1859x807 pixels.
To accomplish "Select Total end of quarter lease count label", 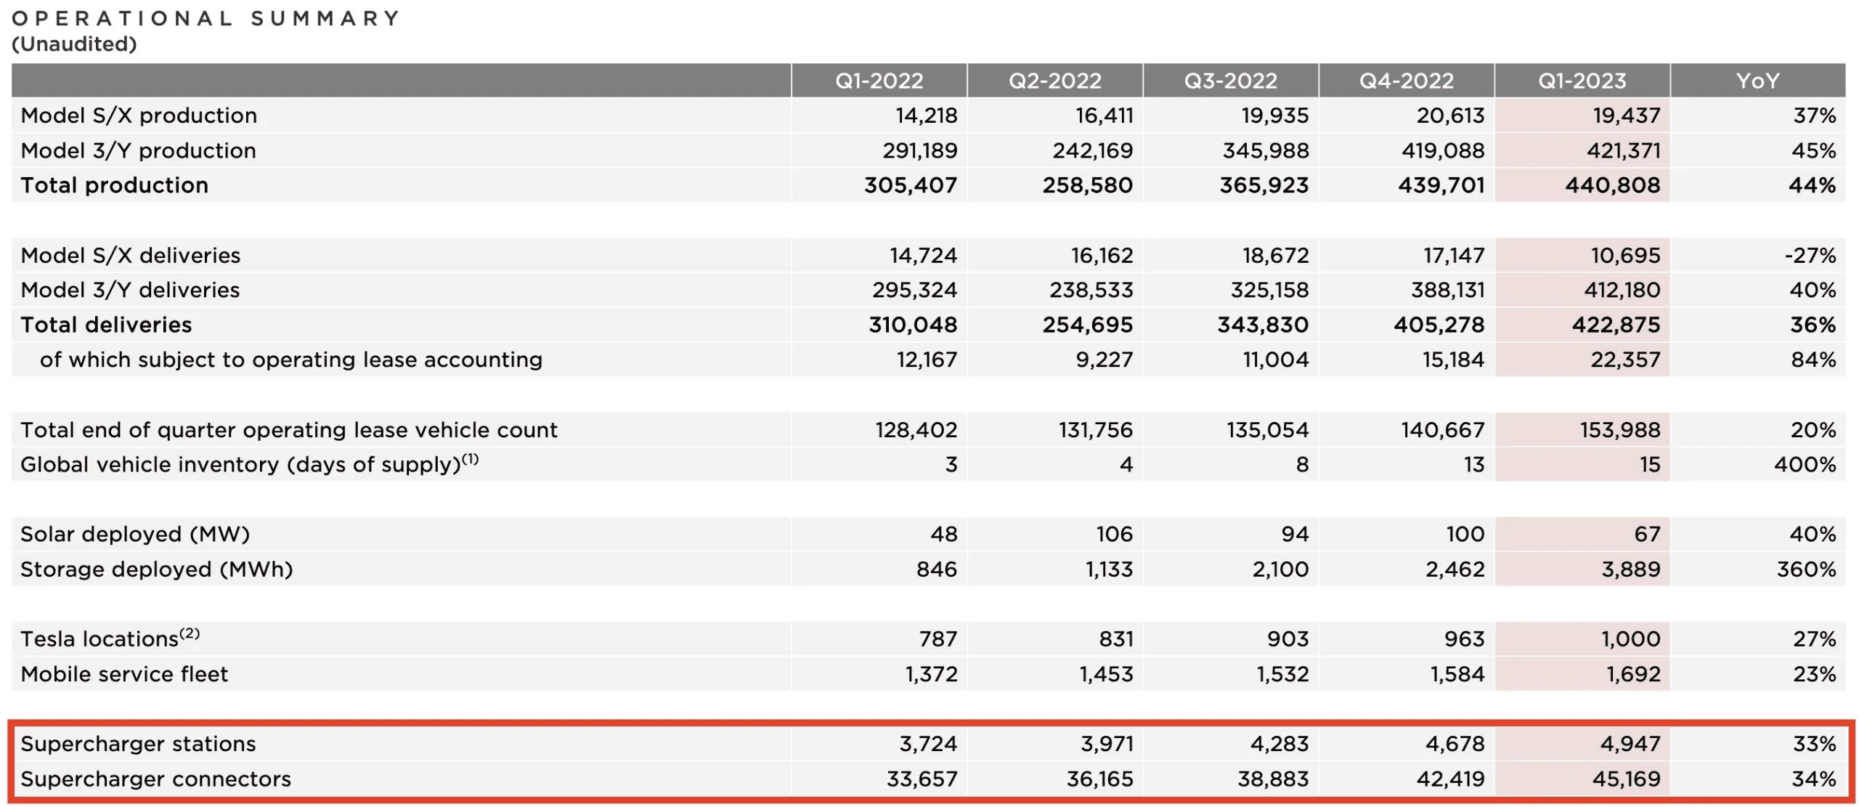I will (x=289, y=430).
